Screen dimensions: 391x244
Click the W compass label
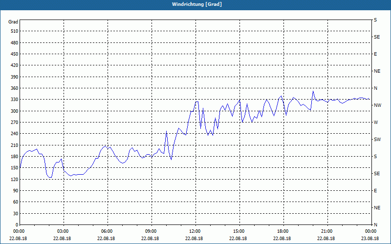point(376,122)
